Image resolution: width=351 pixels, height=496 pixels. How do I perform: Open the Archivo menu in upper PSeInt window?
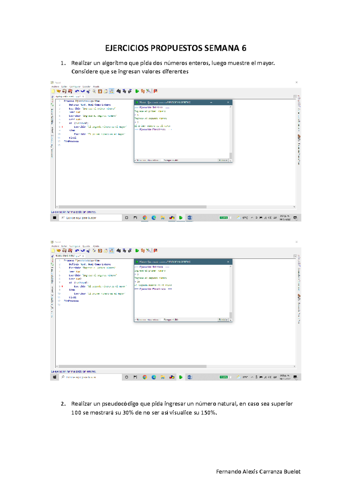[55, 86]
